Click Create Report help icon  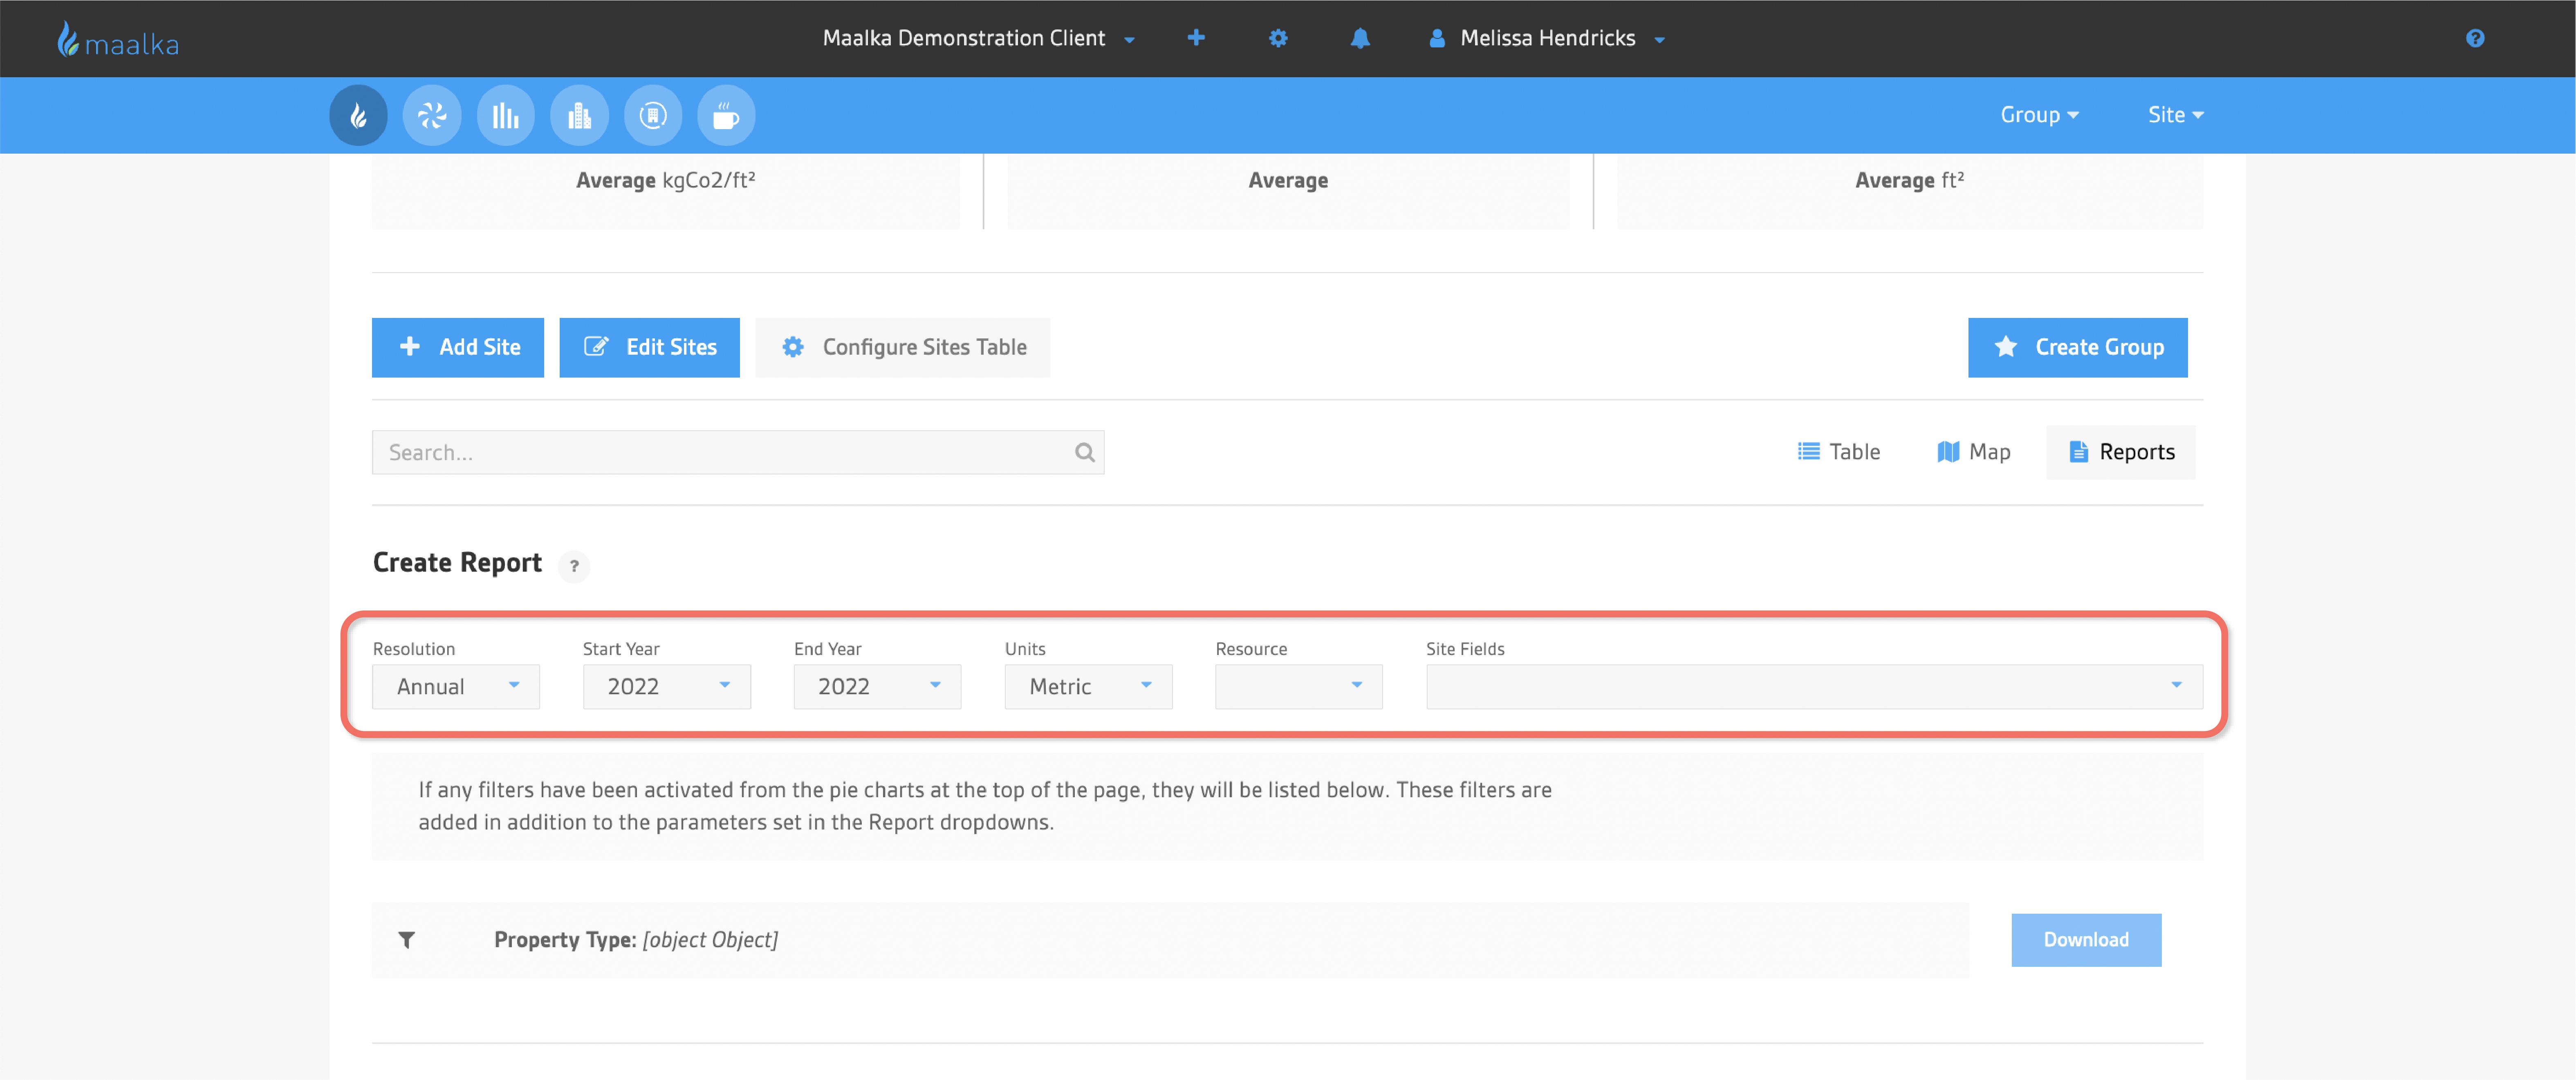click(x=574, y=566)
